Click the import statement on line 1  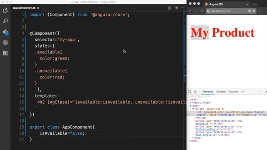tap(80, 15)
